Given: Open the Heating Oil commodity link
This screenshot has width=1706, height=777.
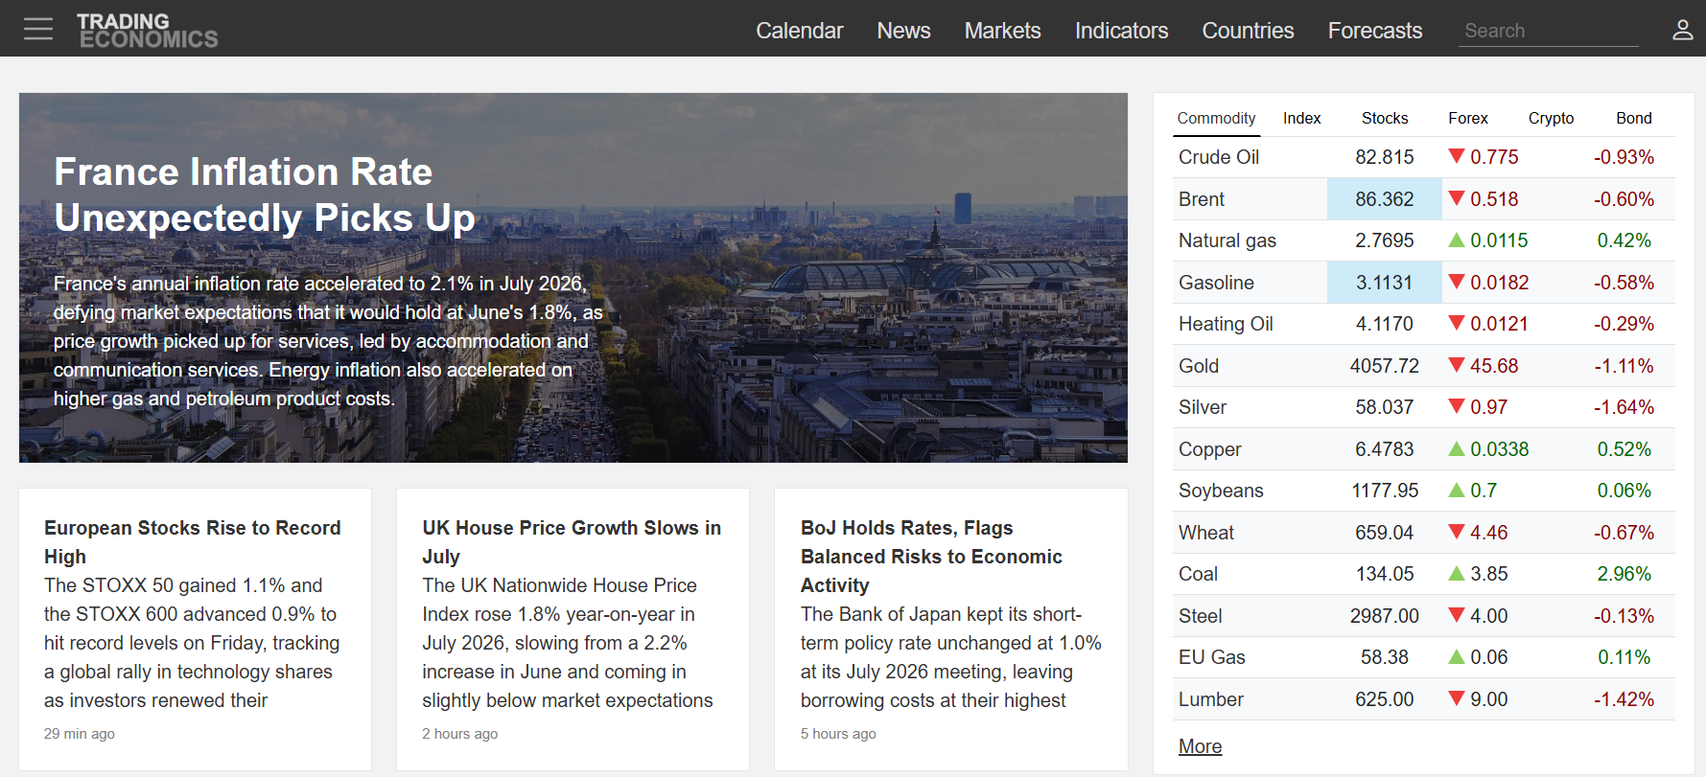Looking at the screenshot, I should 1226,324.
